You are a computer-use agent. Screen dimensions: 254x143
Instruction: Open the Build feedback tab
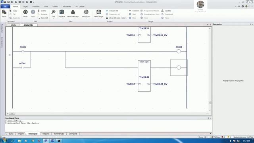(11, 134)
